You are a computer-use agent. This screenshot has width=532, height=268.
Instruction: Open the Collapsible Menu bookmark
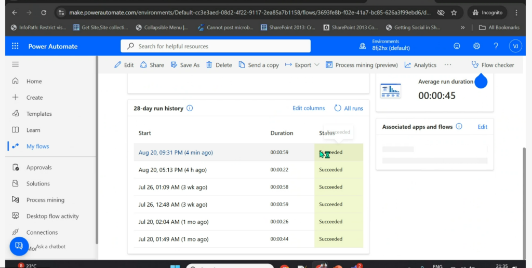click(x=162, y=28)
